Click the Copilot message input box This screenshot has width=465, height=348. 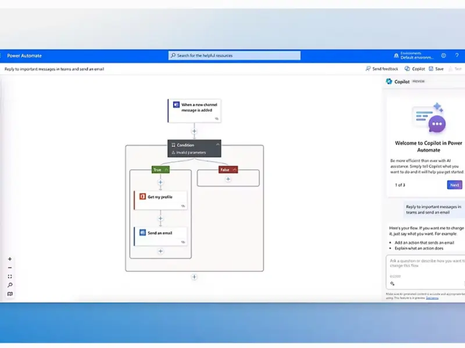[x=425, y=264]
